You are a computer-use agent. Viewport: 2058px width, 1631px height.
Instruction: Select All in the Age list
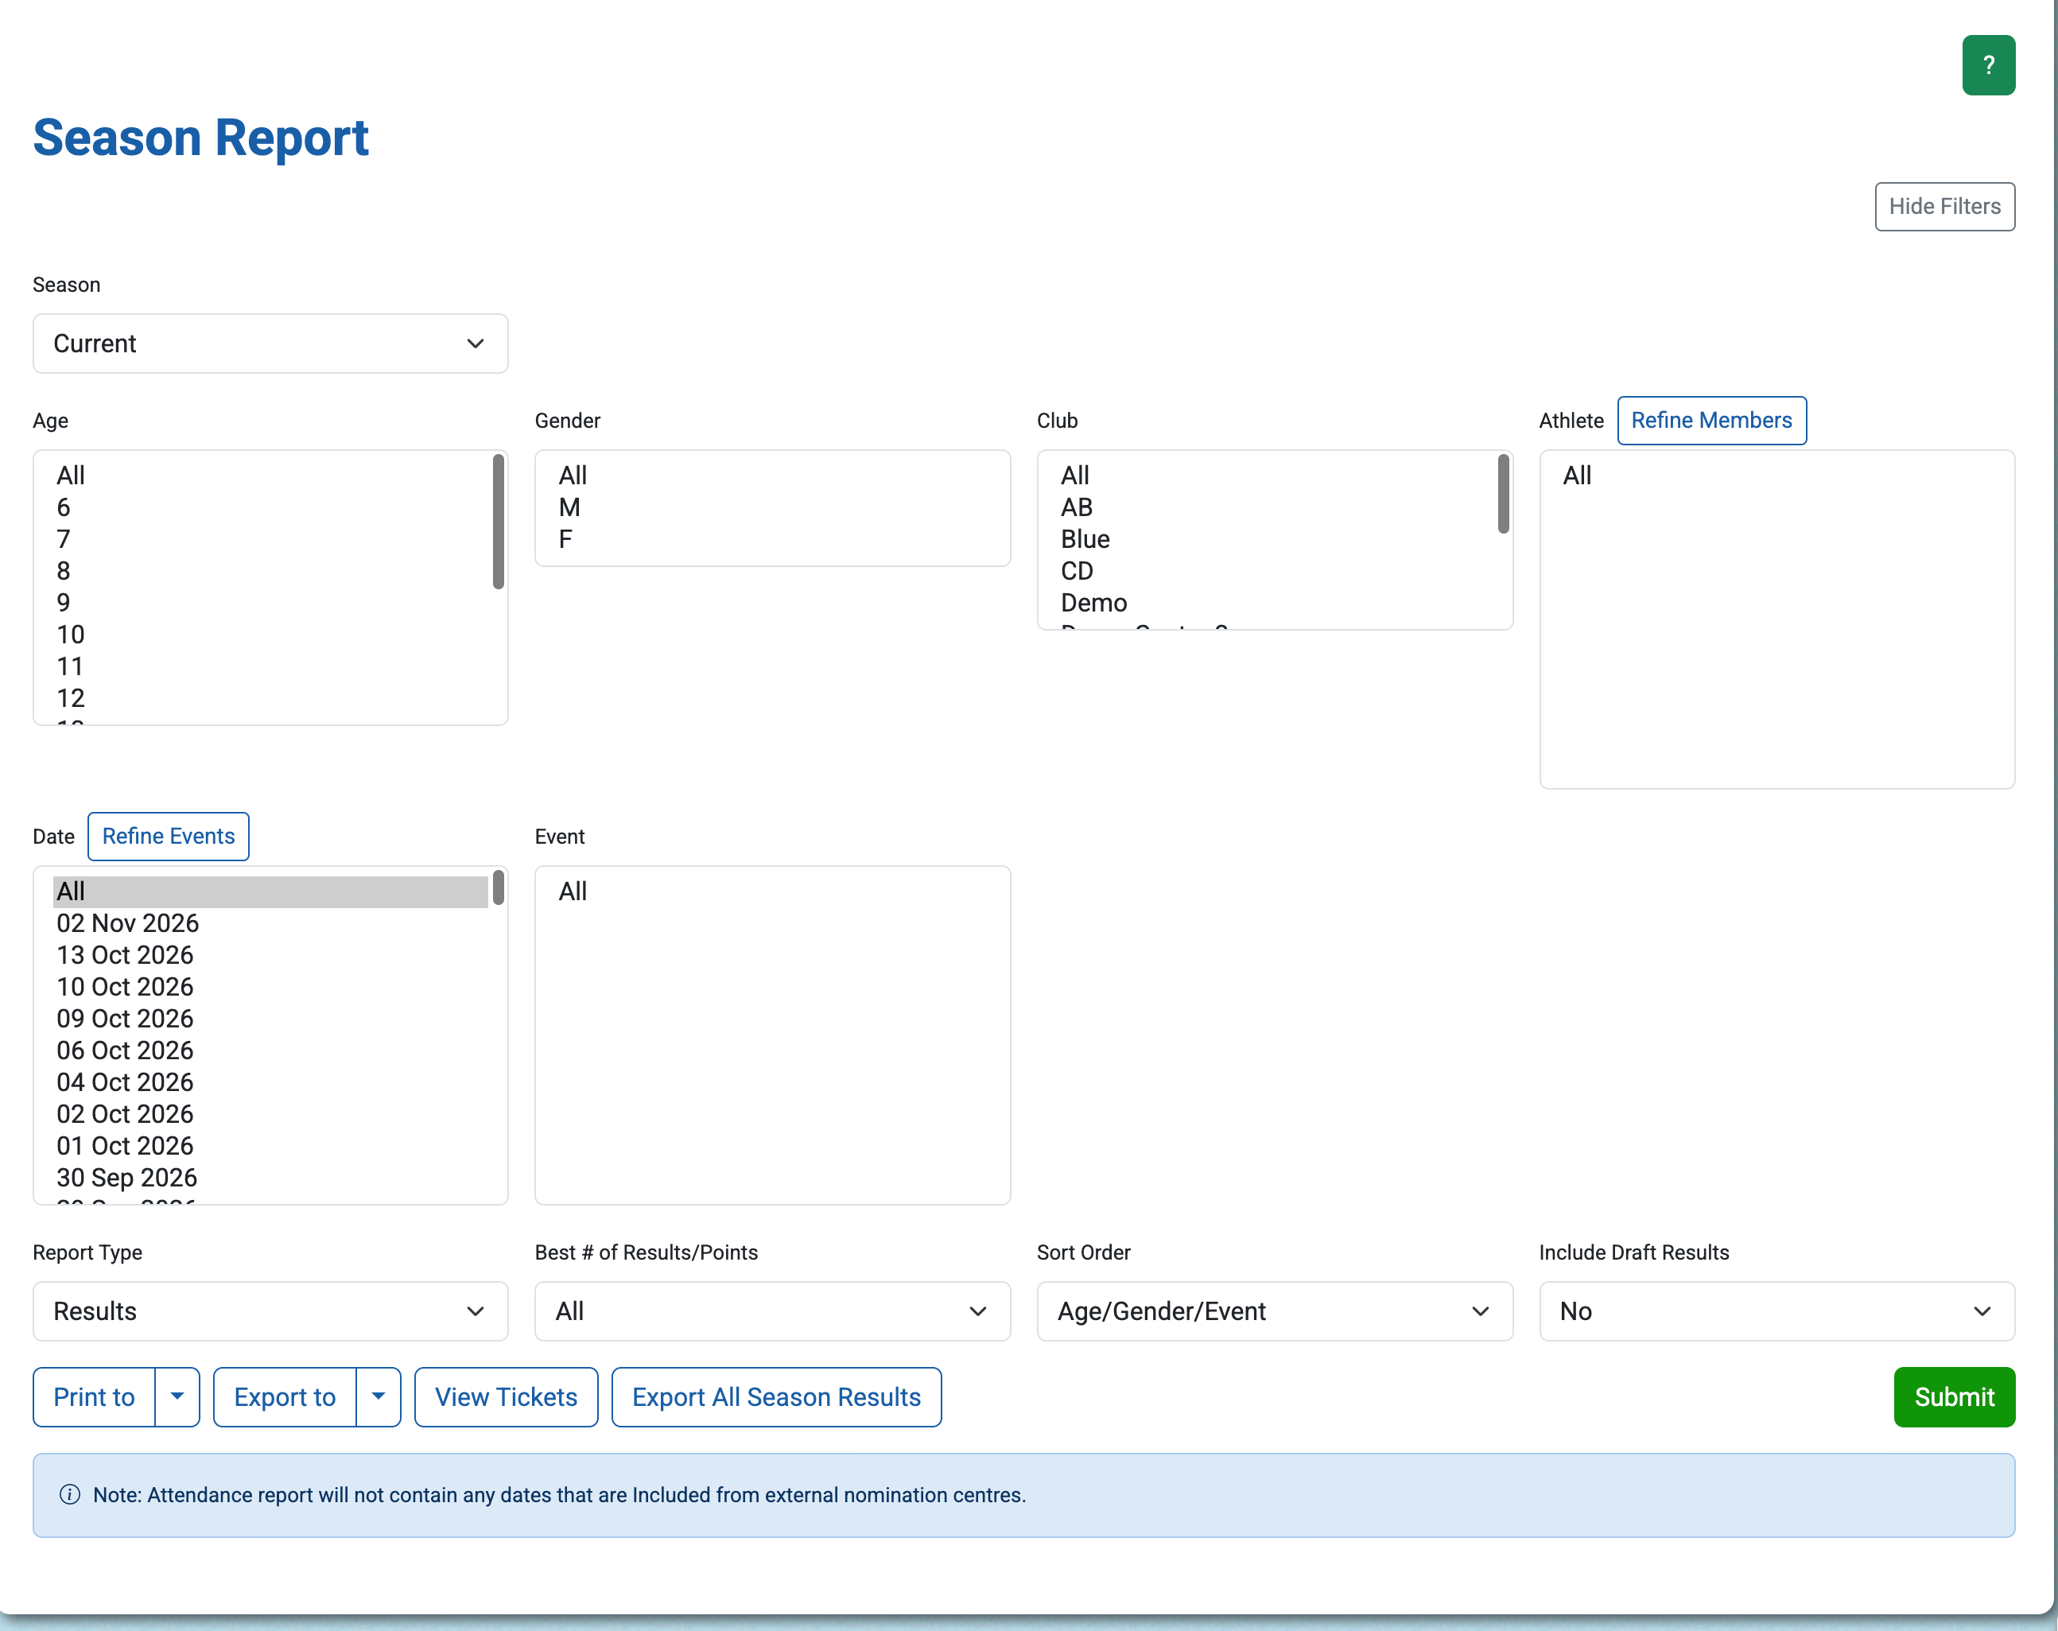(x=271, y=476)
